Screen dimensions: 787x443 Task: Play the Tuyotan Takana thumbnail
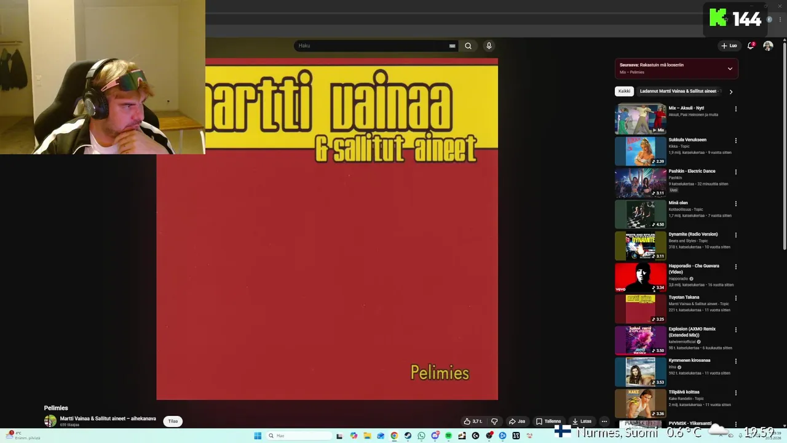(640, 308)
